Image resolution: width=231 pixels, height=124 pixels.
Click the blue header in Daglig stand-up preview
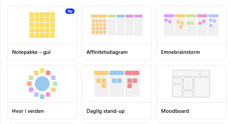click(x=117, y=73)
